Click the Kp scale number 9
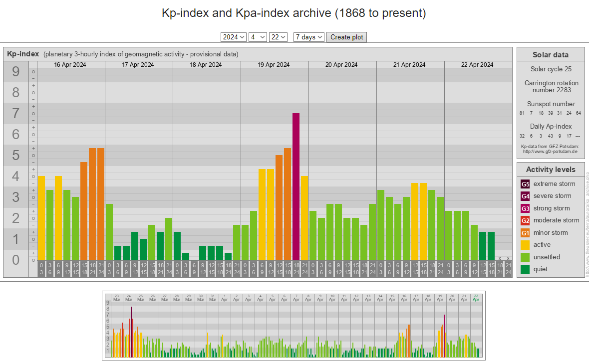 click(16, 71)
